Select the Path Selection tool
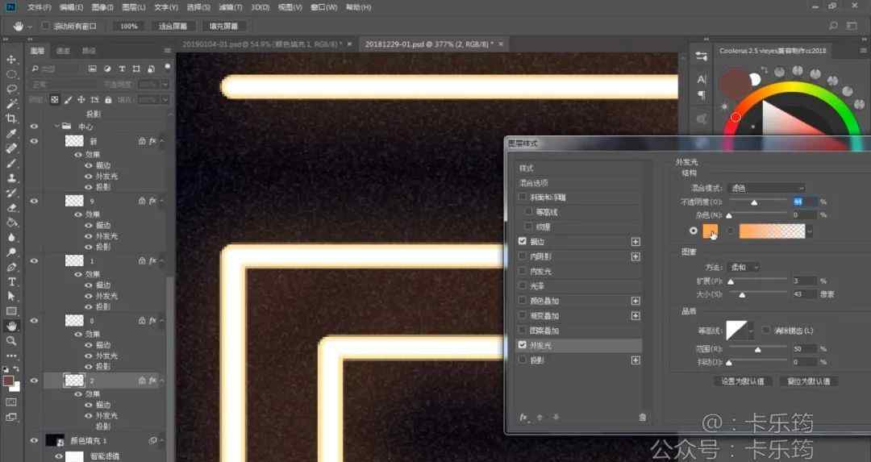Image resolution: width=871 pixels, height=462 pixels. 11,297
